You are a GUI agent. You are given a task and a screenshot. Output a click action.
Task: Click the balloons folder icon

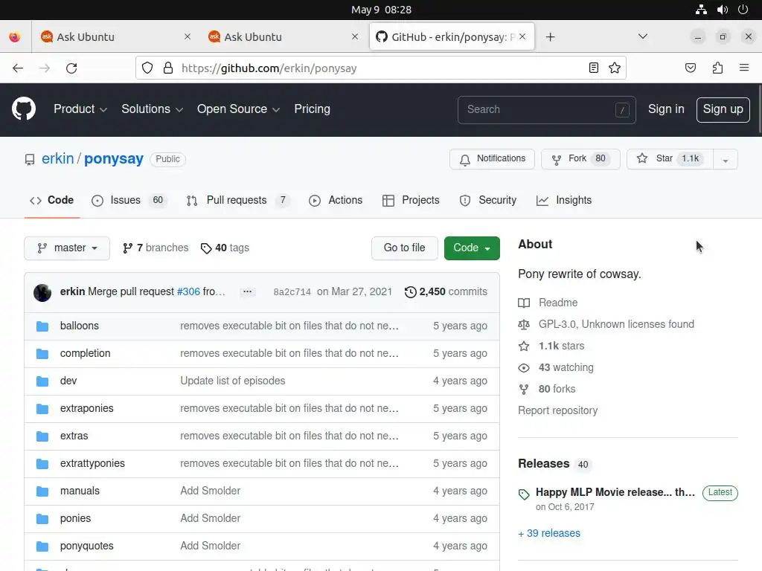[42, 326]
